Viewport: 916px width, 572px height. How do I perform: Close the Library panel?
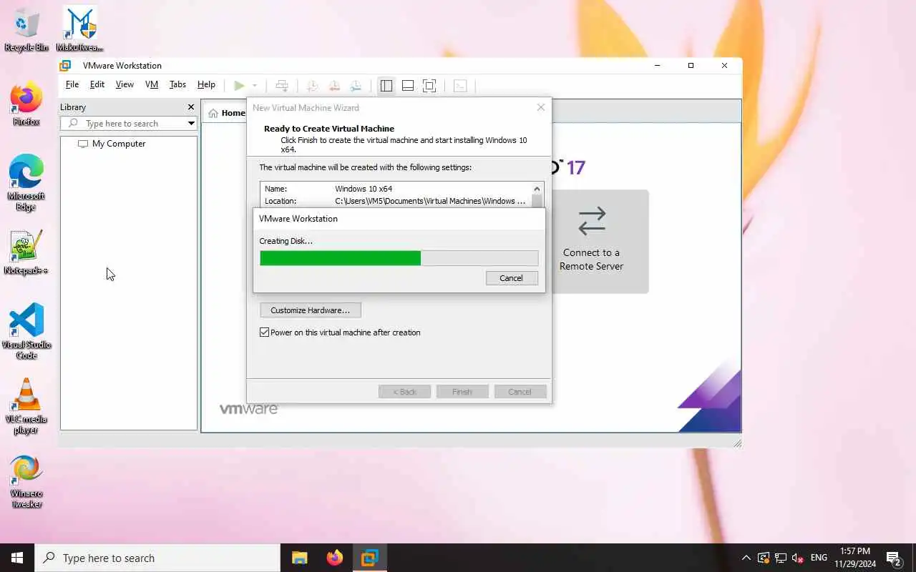click(190, 107)
